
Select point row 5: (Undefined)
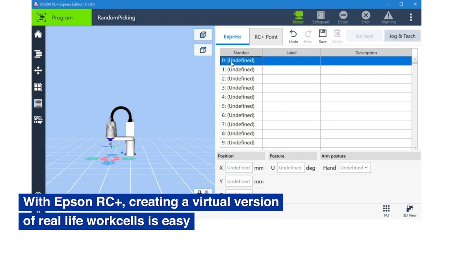point(316,106)
